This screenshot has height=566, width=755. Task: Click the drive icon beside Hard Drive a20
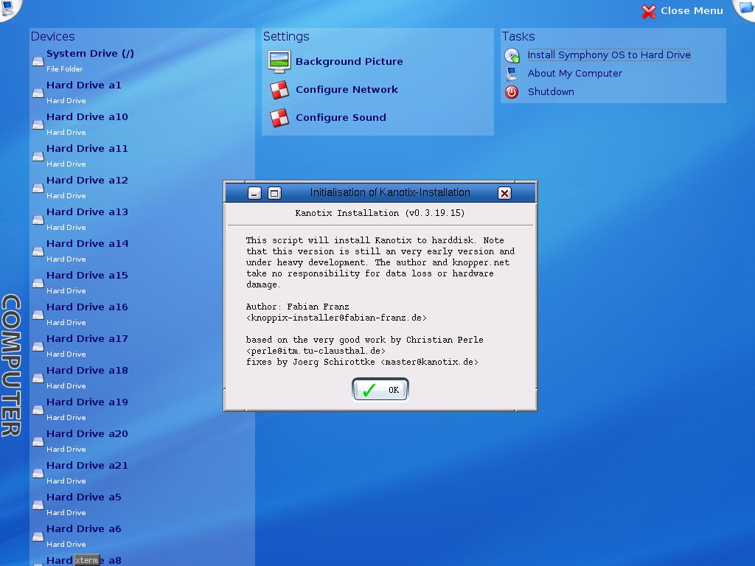coord(38,442)
